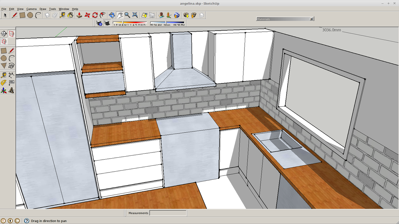The image size is (399, 224).
Task: Choose the Tape Measure tool in top toolbar
Action: [x=62, y=15]
